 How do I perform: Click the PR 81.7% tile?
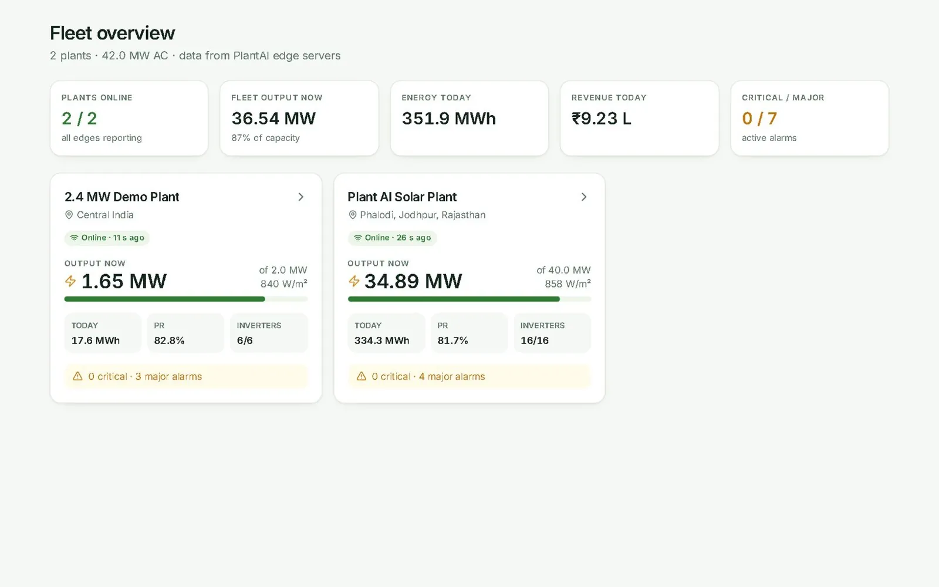[469, 333]
